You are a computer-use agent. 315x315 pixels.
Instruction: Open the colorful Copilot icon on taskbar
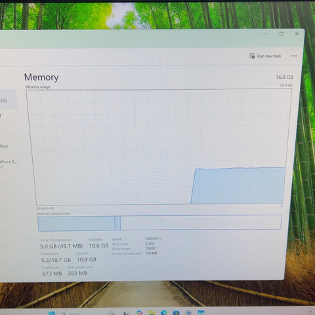pyautogui.click(x=139, y=313)
